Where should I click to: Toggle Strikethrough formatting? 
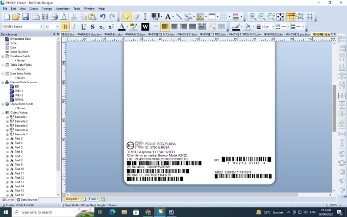[93, 27]
